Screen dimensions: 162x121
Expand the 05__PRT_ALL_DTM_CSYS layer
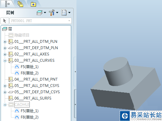tap(5, 86)
